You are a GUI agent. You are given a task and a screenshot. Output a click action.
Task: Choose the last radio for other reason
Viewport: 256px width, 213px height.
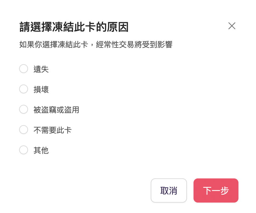(24, 150)
